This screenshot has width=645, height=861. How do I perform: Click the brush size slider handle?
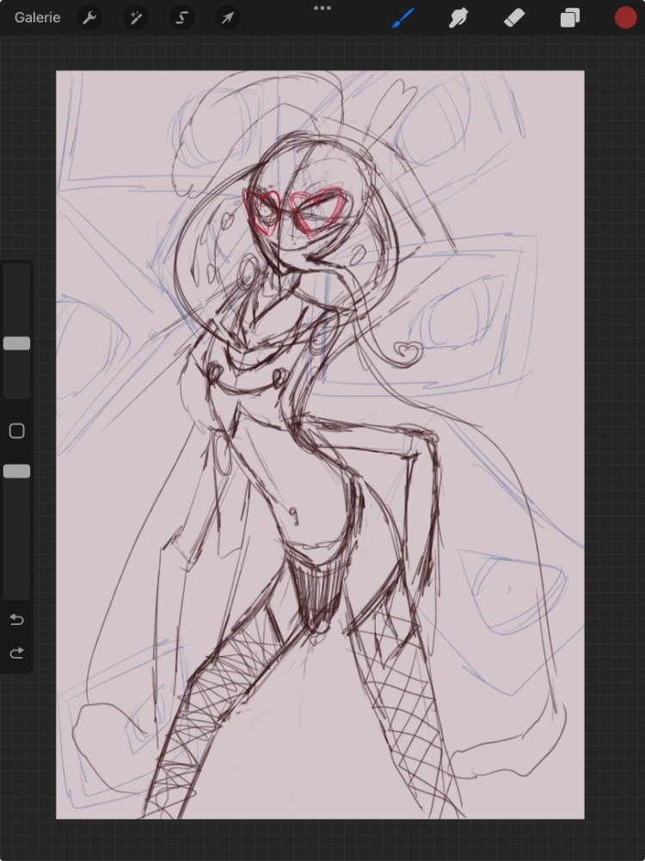[x=16, y=344]
